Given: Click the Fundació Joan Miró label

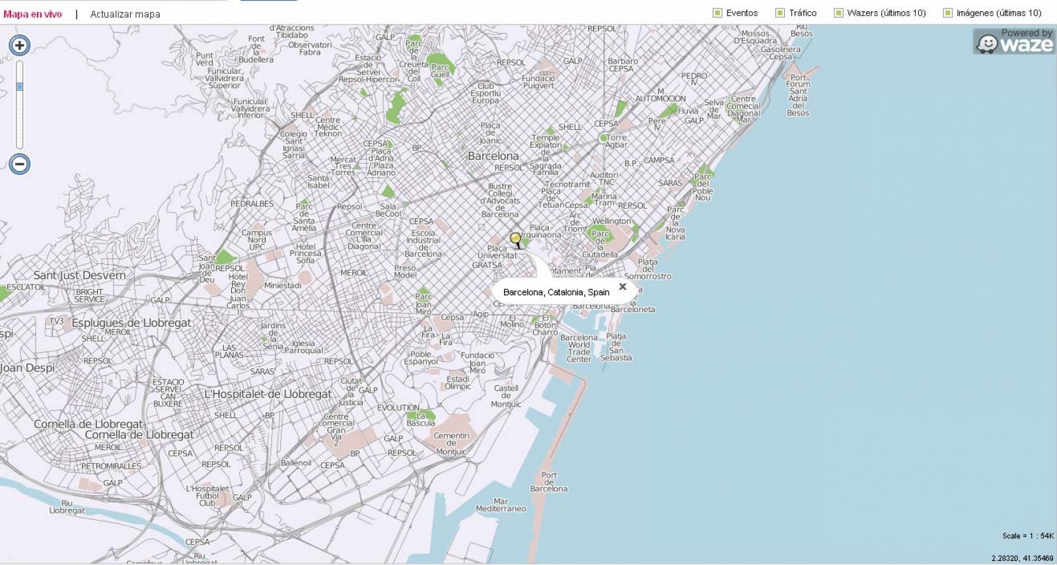Looking at the screenshot, I should pyautogui.click(x=477, y=362).
